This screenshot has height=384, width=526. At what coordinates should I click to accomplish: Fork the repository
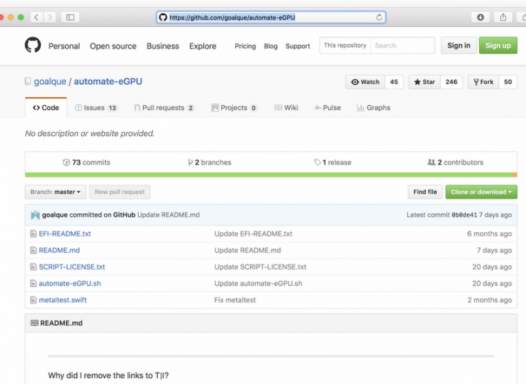(484, 82)
